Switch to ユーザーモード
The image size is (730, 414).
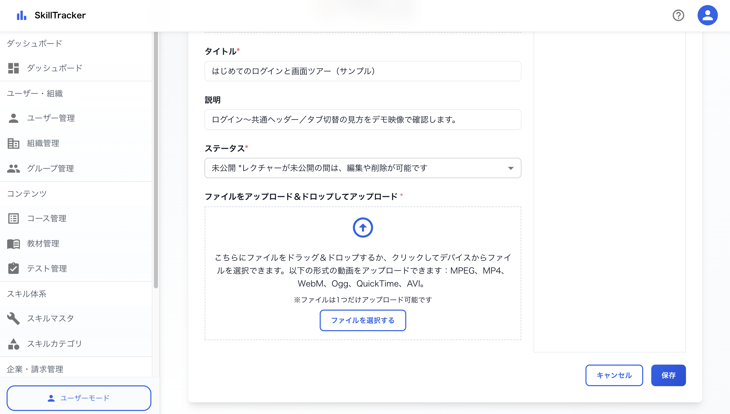(79, 398)
